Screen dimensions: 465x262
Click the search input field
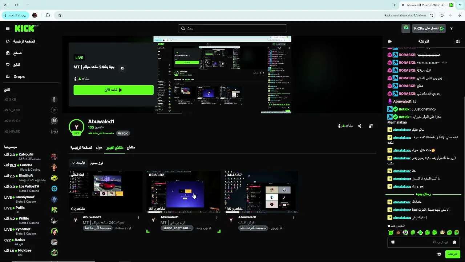[232, 28]
